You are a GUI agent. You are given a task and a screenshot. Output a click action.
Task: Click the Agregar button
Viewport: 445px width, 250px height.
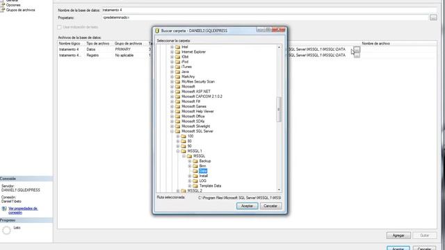398,235
